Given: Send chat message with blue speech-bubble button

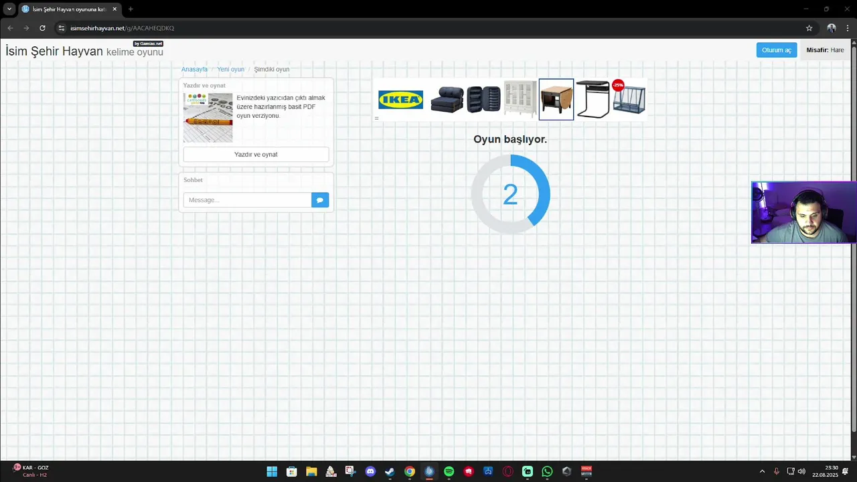Looking at the screenshot, I should (320, 199).
